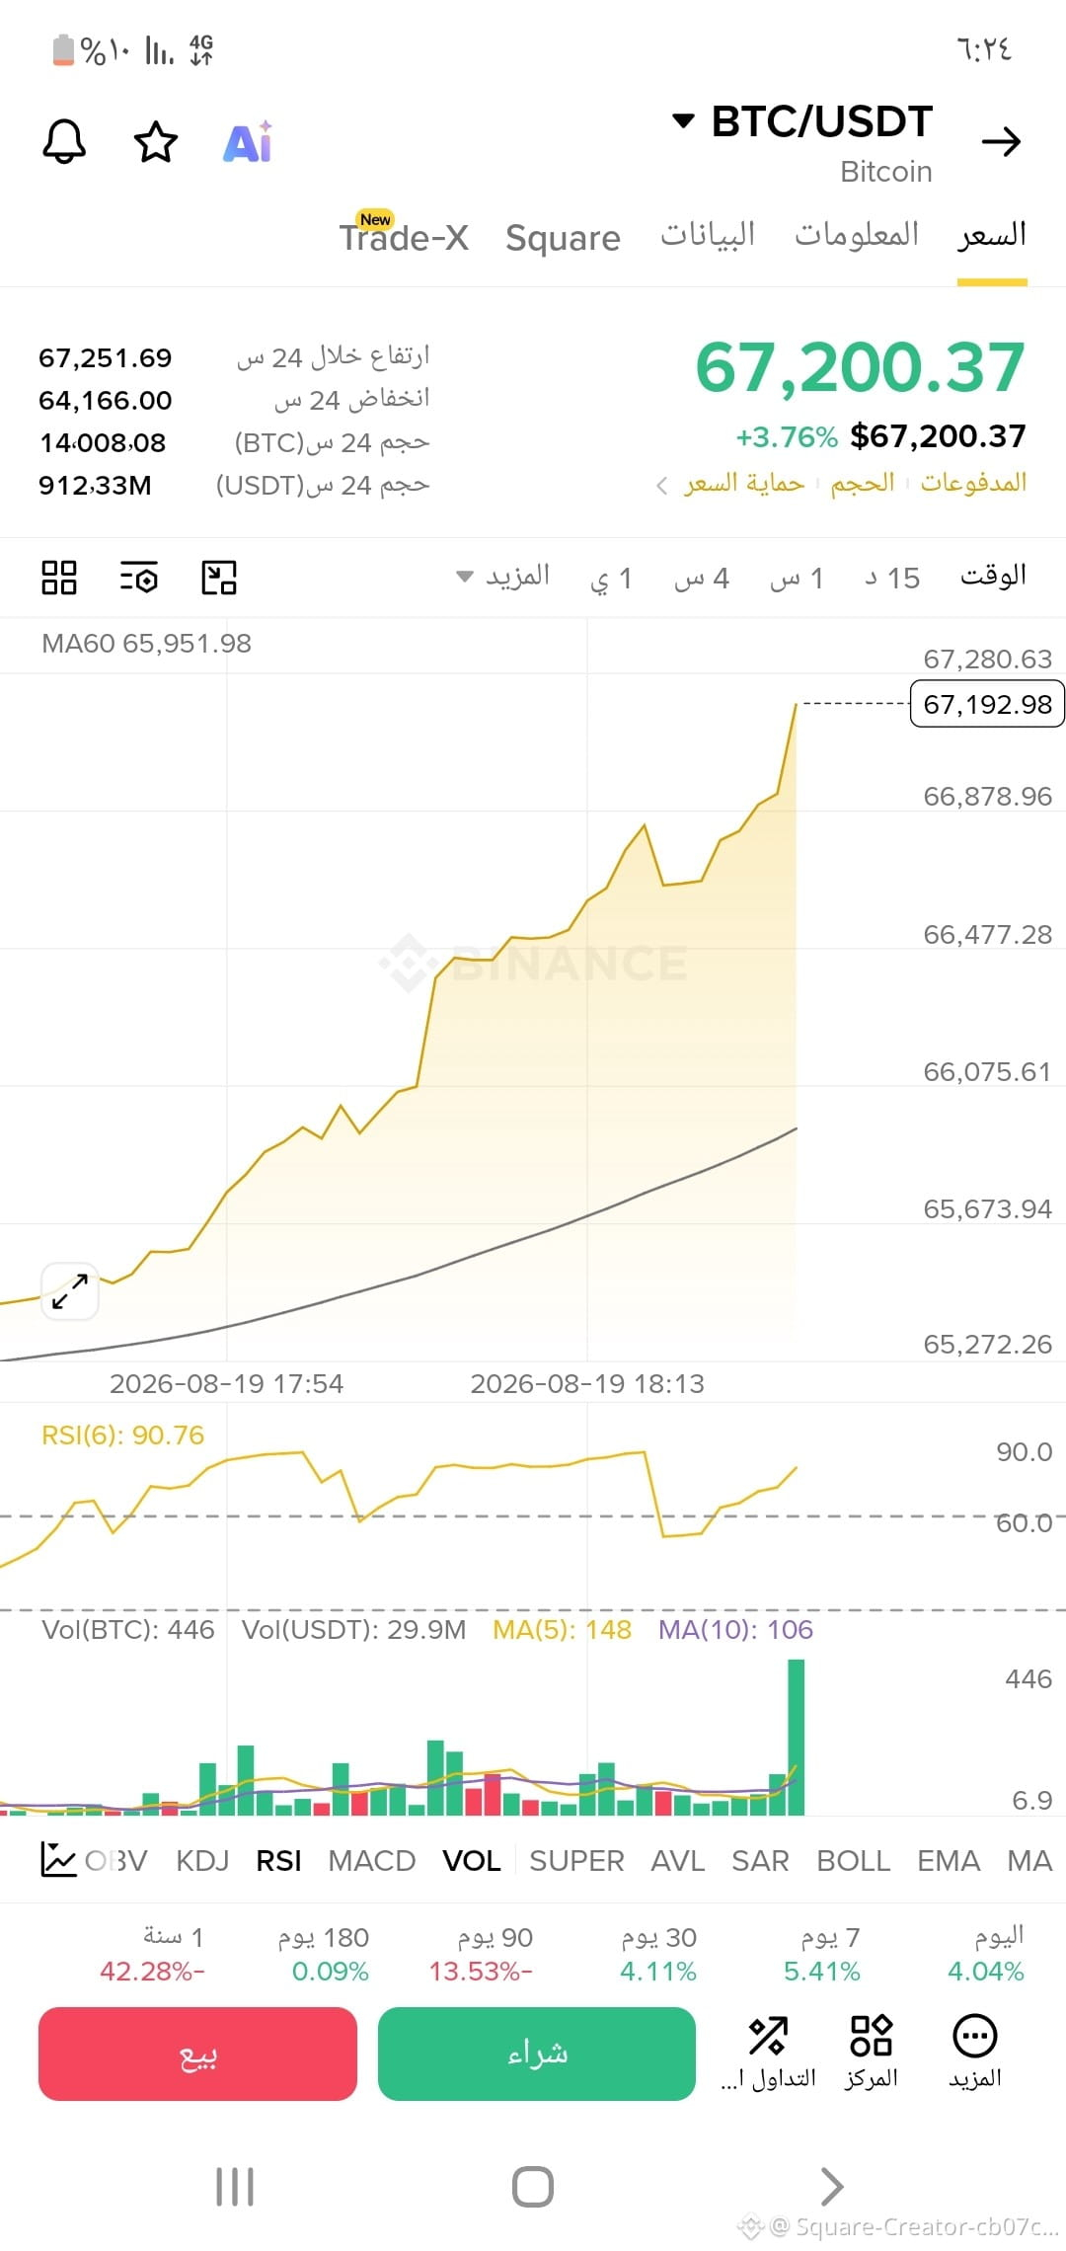The image size is (1066, 2251).
Task: Tap the red بيع sell button
Action: point(197,2054)
